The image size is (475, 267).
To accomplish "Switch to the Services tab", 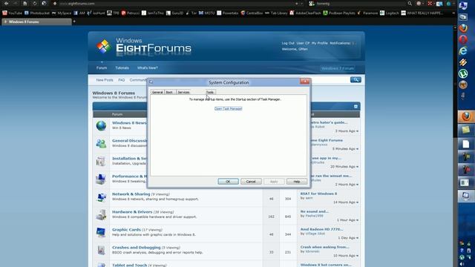I will tap(183, 92).
